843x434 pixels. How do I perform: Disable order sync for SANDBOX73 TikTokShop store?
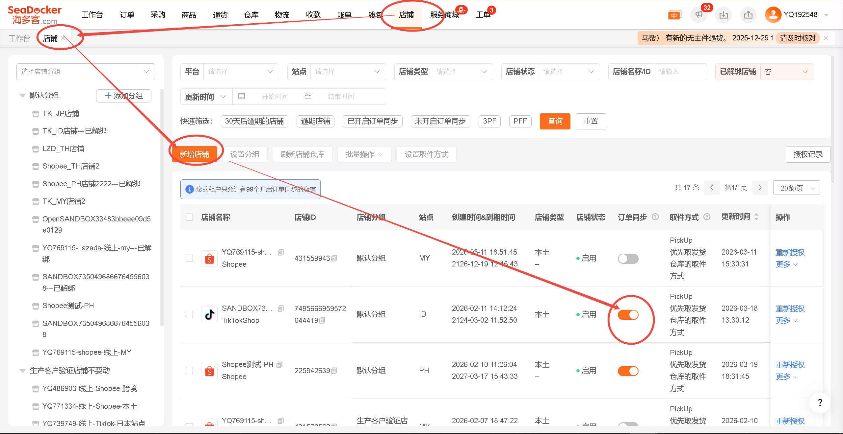click(628, 315)
